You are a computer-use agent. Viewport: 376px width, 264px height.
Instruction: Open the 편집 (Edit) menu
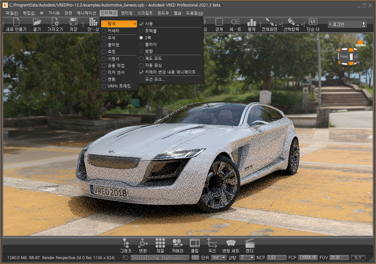point(29,13)
